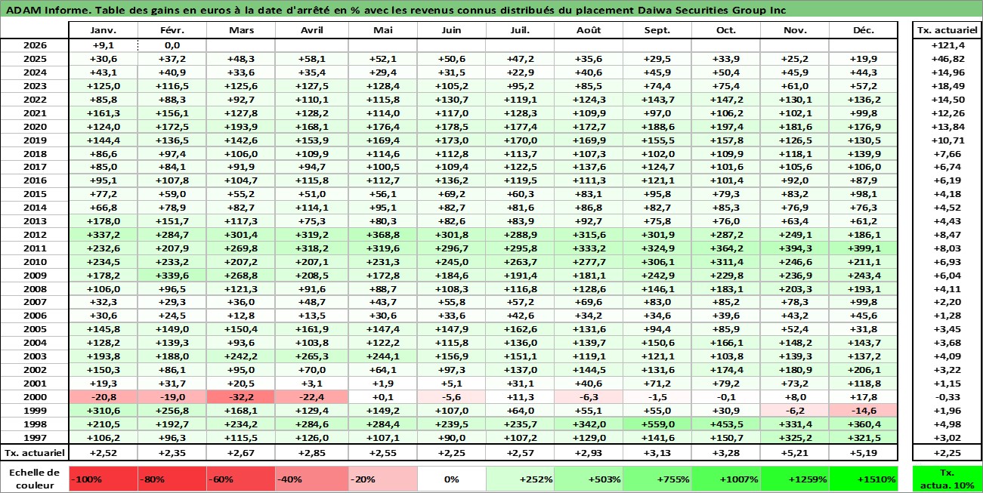Viewport: 983px width, 493px height.
Task: Select the +252% legend color swatch
Action: coord(520,479)
